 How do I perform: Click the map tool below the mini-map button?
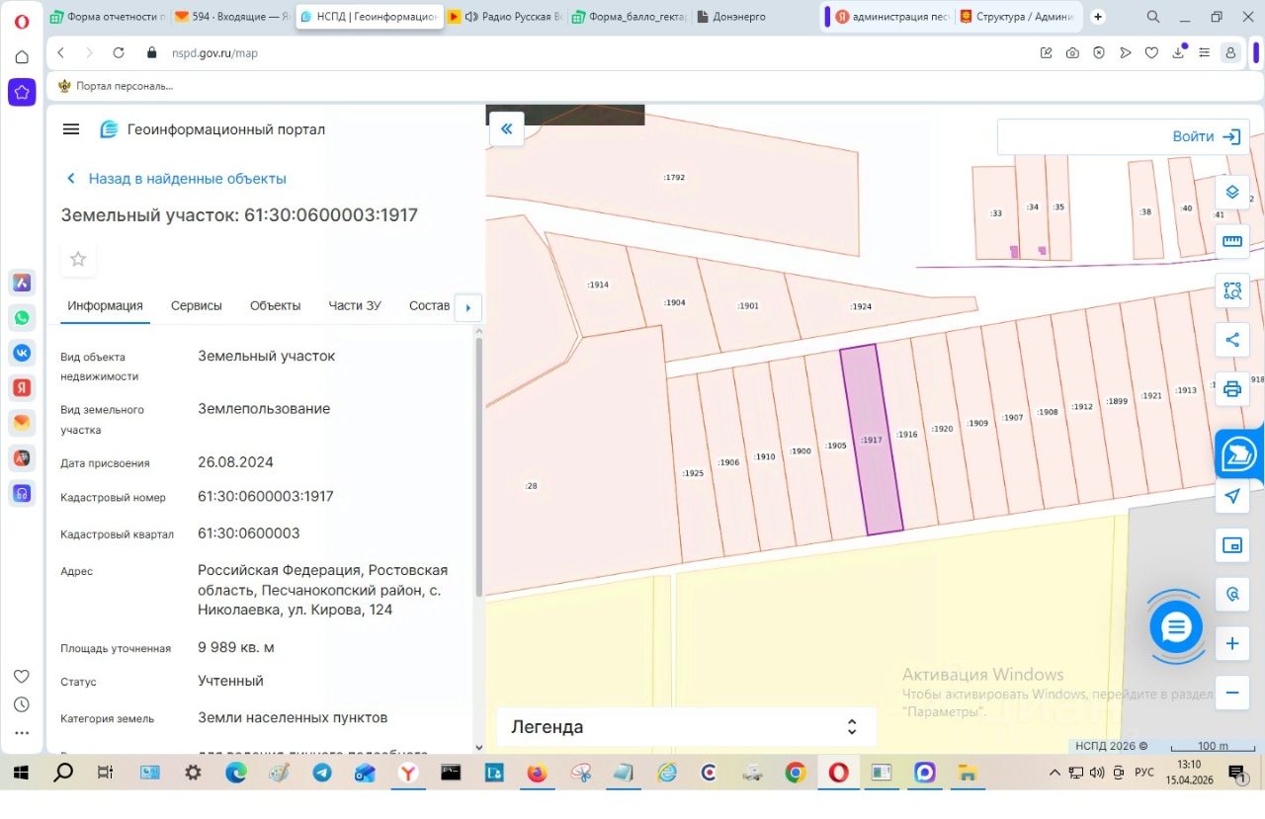click(1232, 595)
